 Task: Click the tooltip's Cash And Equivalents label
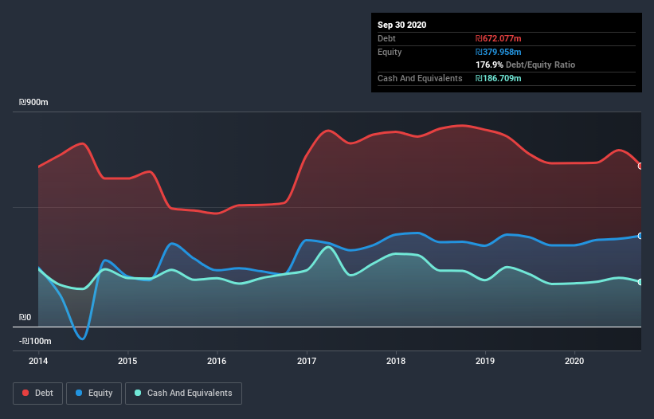[x=420, y=78]
